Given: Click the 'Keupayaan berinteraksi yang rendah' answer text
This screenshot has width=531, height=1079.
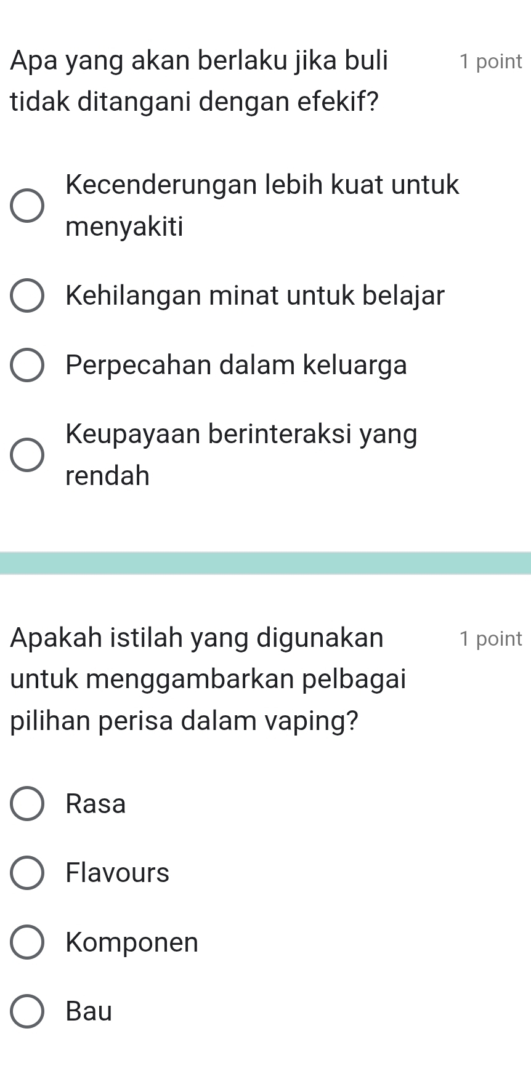Looking at the screenshot, I should 241,454.
